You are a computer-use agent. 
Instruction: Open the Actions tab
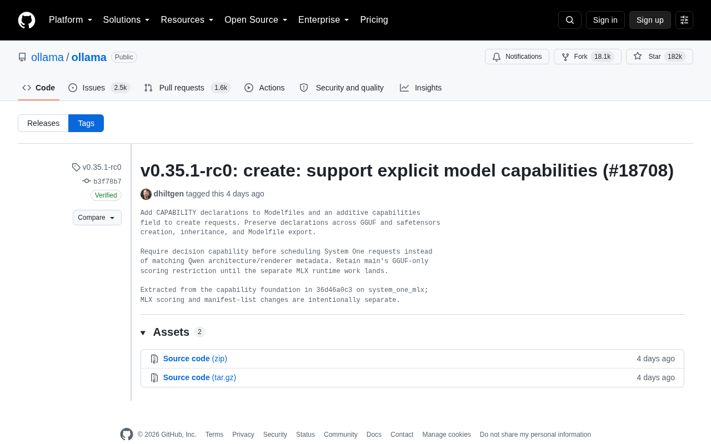[x=264, y=88]
